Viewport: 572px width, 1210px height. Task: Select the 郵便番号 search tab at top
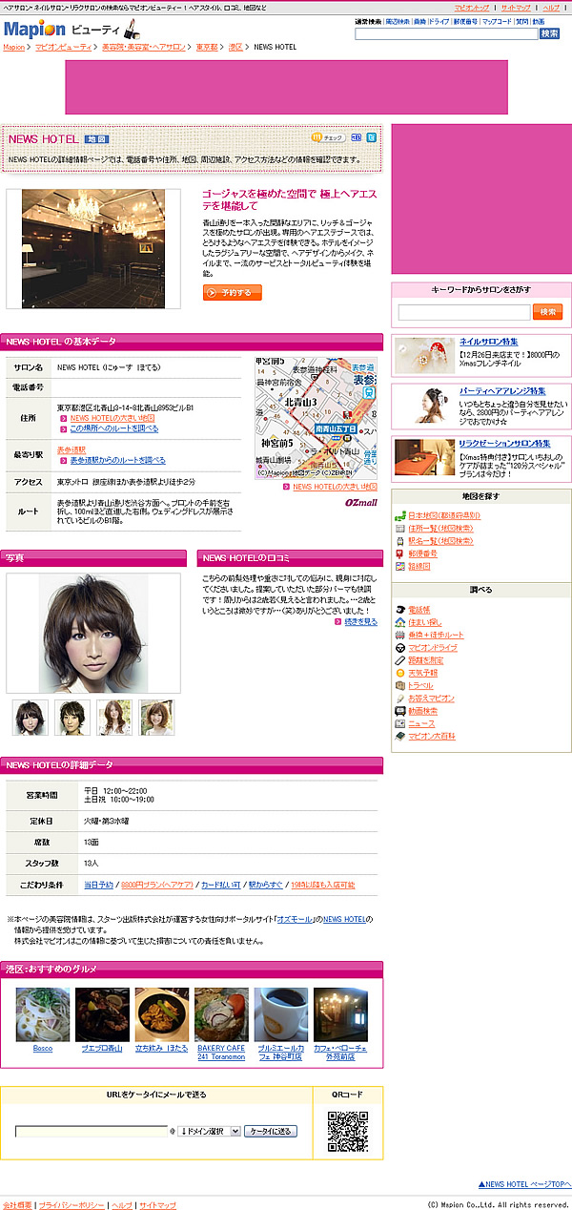coord(466,21)
